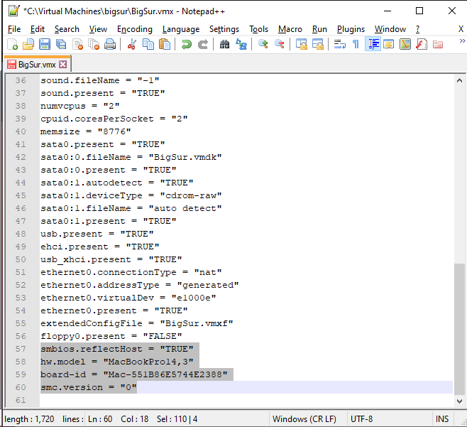
Task: Click the Close All toolbar icon
Action: coord(94,45)
